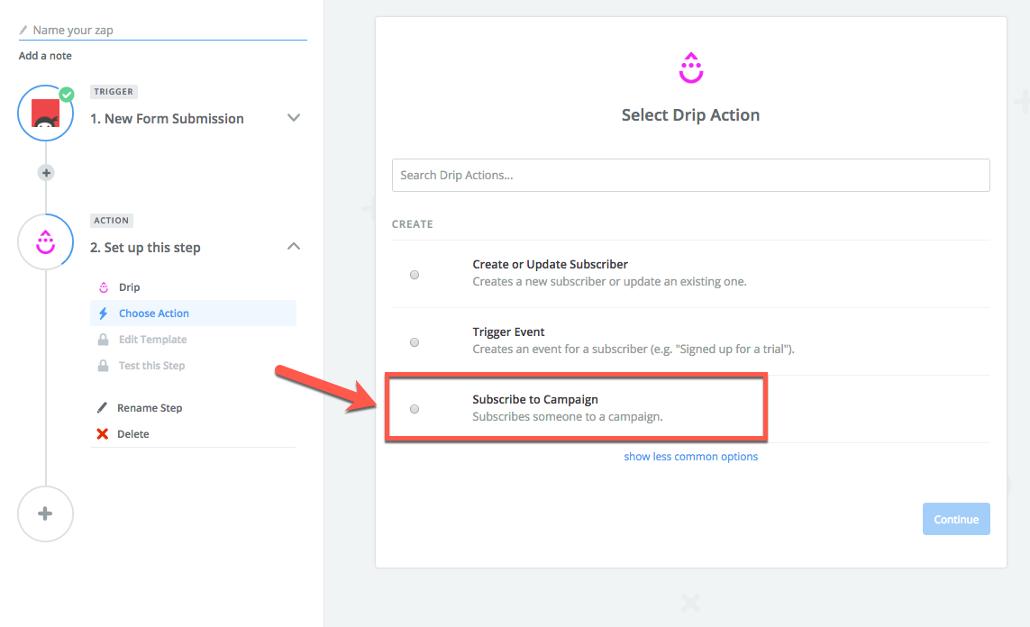The image size is (1030, 627).
Task: Go to the Edit Template sub-step
Action: (x=152, y=340)
